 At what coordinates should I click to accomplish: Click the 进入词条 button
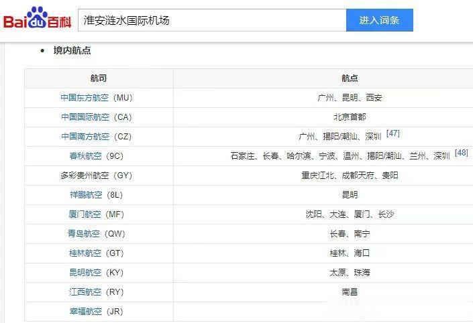coord(380,20)
